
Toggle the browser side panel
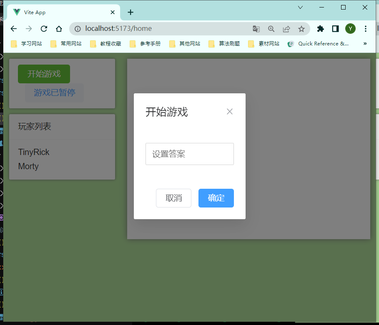click(335, 29)
